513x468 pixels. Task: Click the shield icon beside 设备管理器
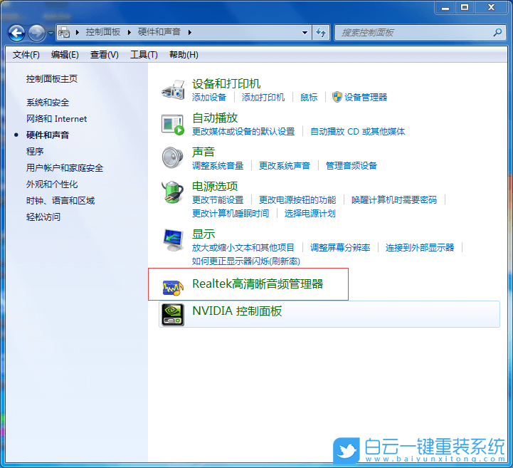pyautogui.click(x=337, y=97)
